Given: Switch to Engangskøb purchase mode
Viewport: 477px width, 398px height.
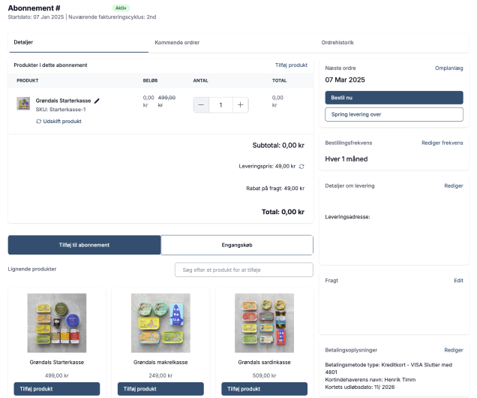Looking at the screenshot, I should (237, 245).
